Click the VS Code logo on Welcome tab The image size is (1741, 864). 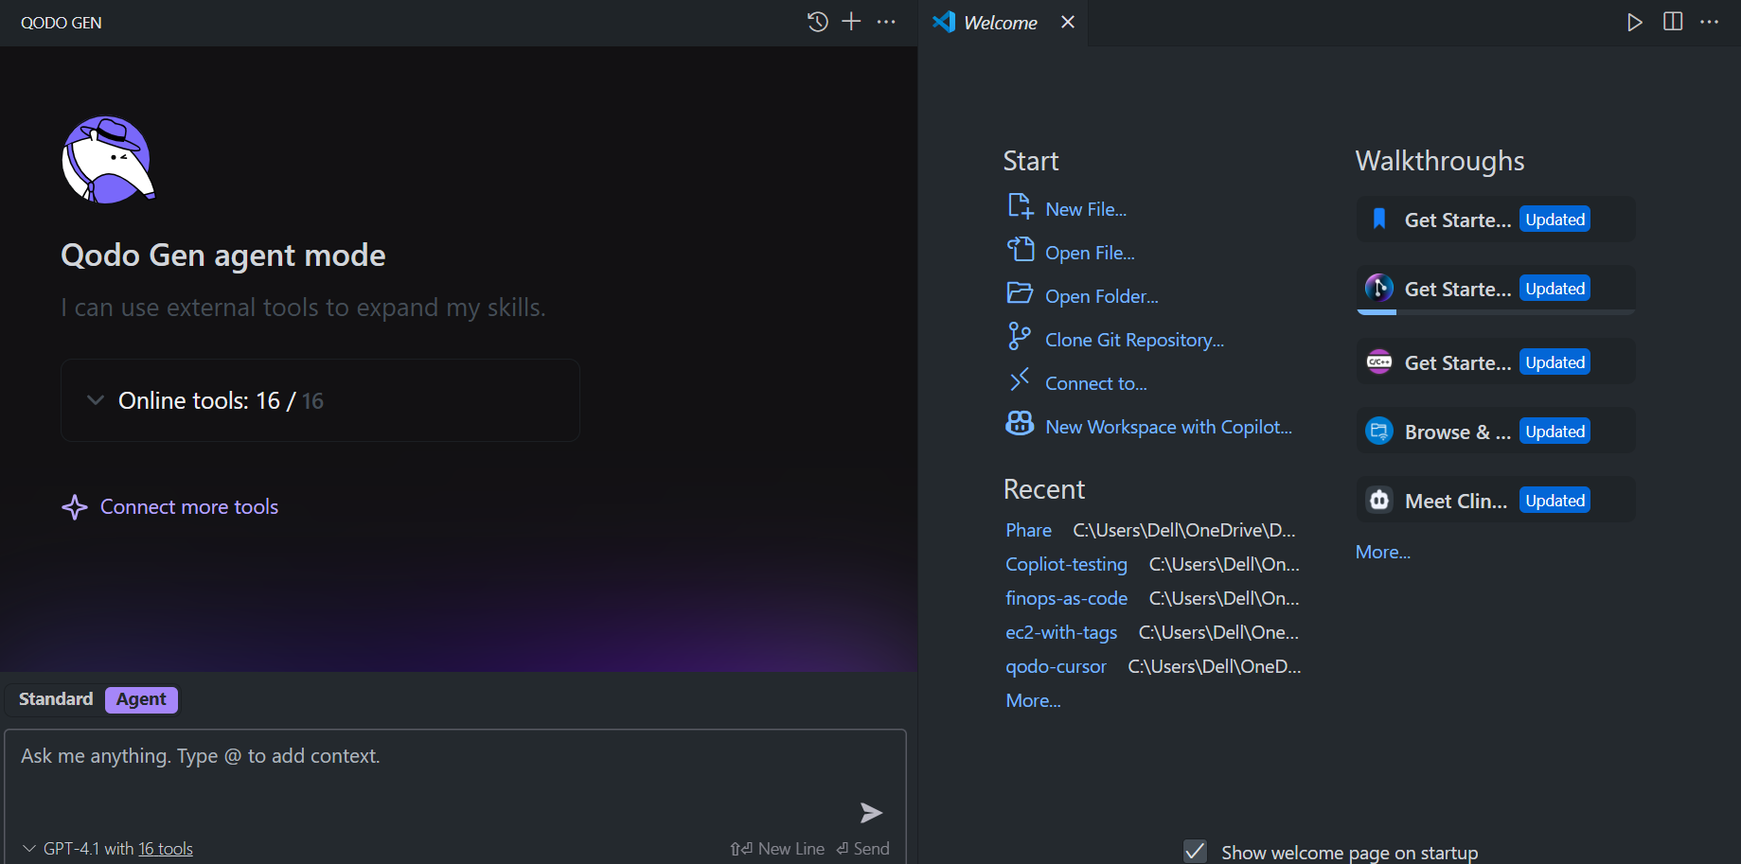(x=944, y=22)
